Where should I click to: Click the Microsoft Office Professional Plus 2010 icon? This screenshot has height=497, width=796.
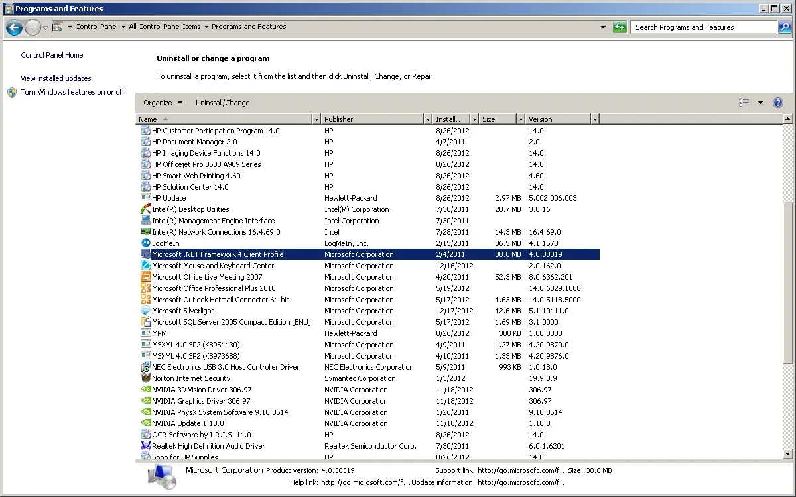(x=146, y=288)
